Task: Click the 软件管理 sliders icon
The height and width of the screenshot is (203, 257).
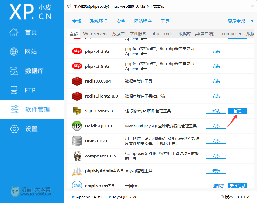Action: click(x=14, y=109)
